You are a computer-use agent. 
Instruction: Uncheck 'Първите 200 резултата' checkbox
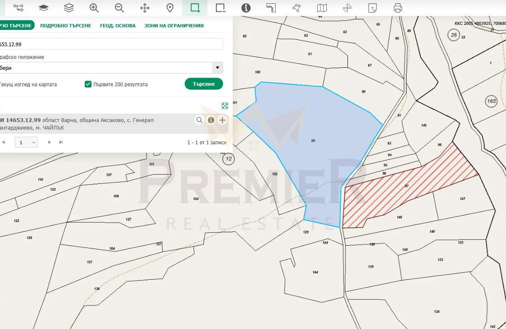(88, 84)
